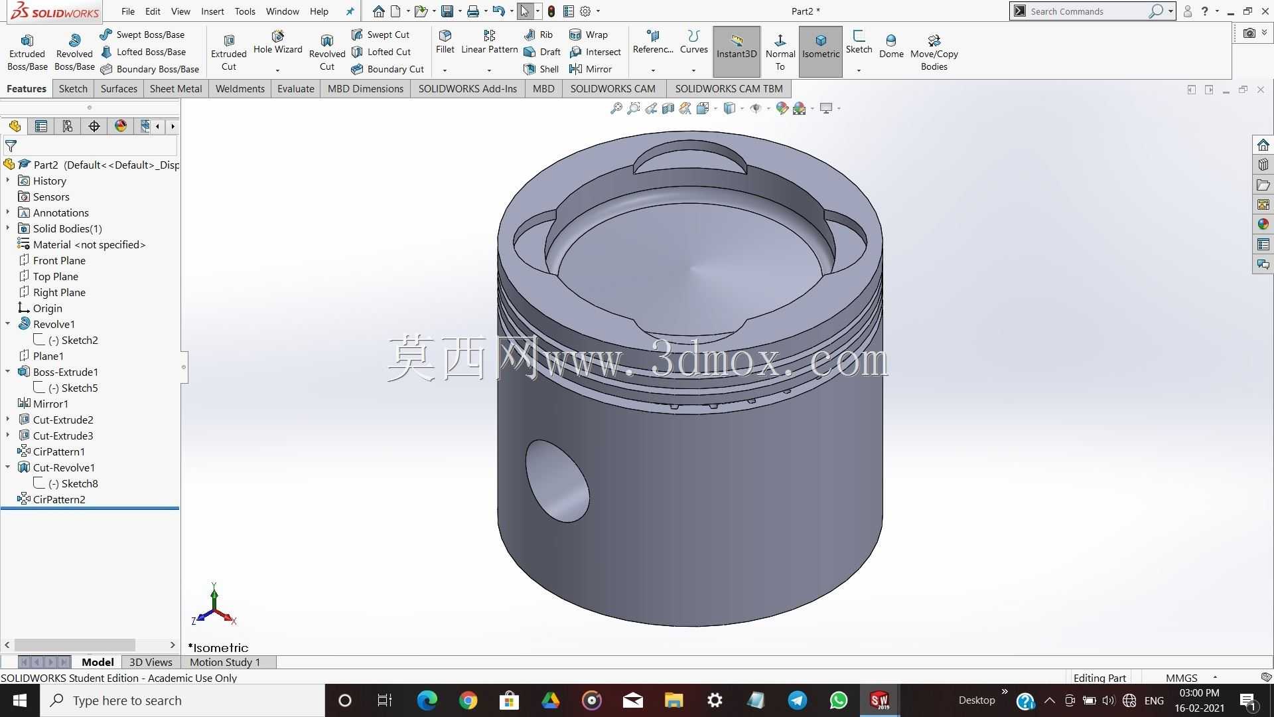Image resolution: width=1274 pixels, height=717 pixels.
Task: Collapse the Cut-Revolve1 feature
Action: pos(8,467)
